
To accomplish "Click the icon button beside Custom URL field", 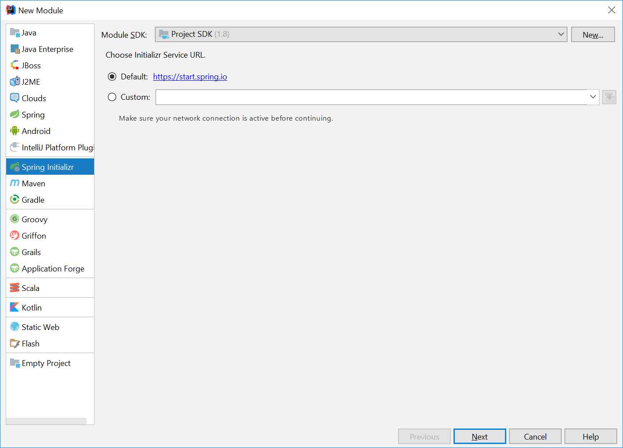I will 609,97.
